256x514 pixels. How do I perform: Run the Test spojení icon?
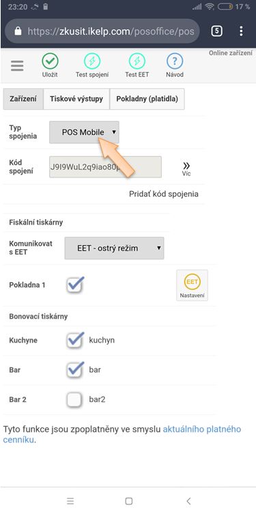click(92, 61)
